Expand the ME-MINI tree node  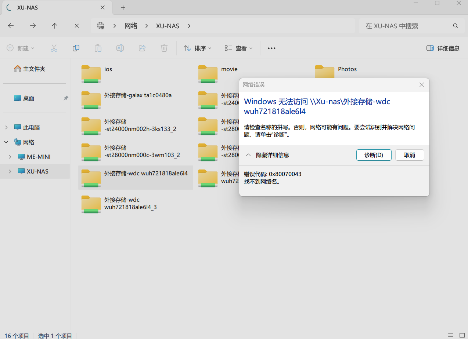click(10, 157)
